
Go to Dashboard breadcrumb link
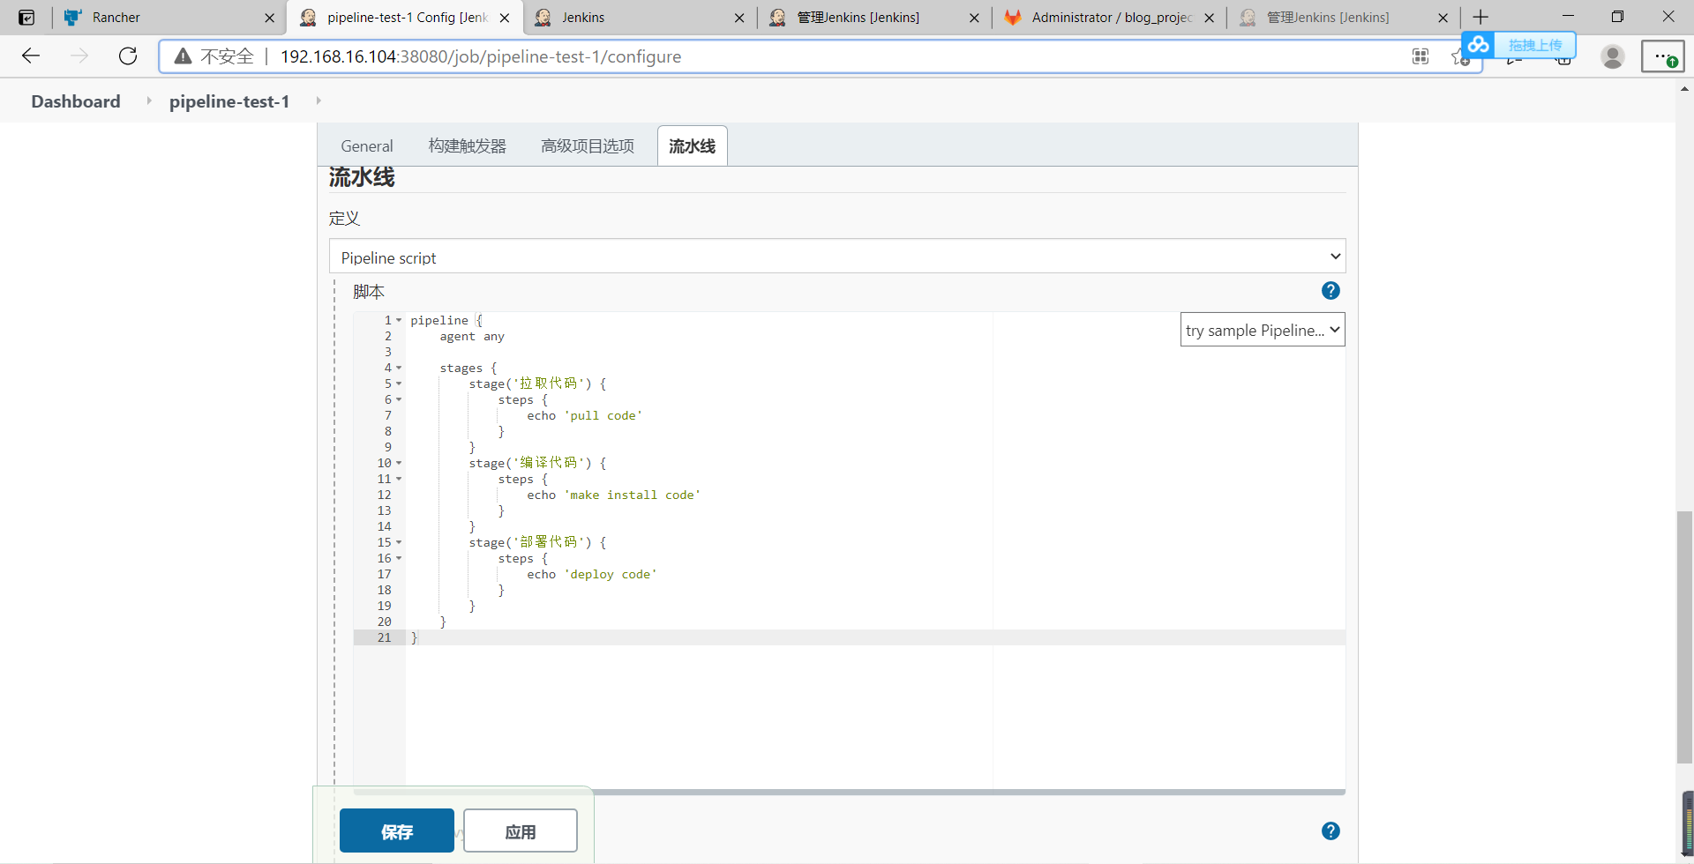pyautogui.click(x=76, y=101)
